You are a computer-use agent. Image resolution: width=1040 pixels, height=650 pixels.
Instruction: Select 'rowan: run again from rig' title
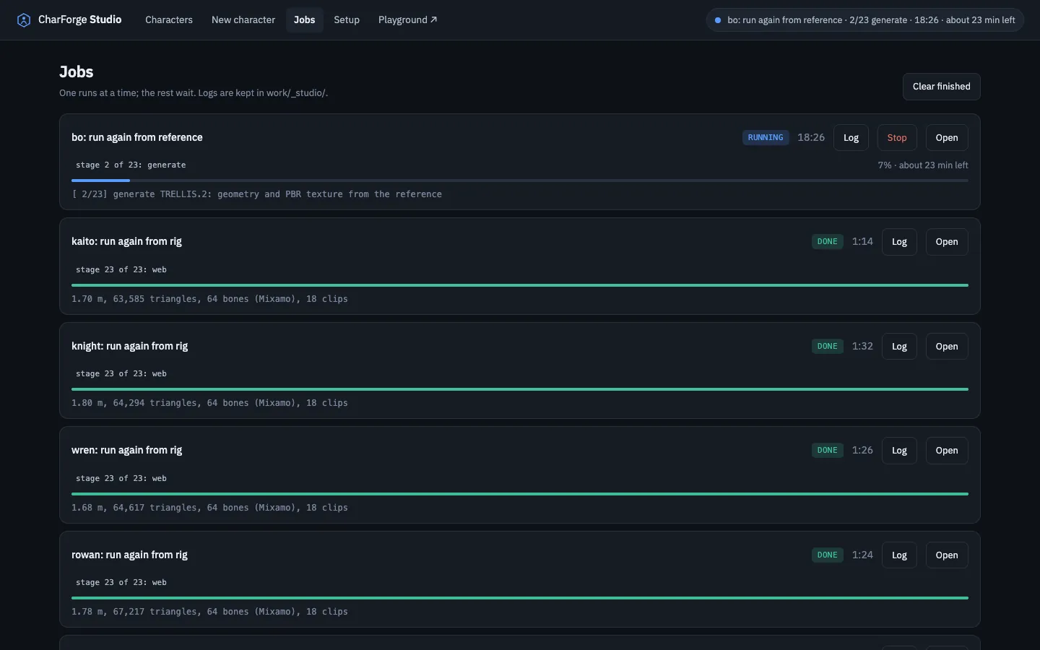pyautogui.click(x=129, y=555)
